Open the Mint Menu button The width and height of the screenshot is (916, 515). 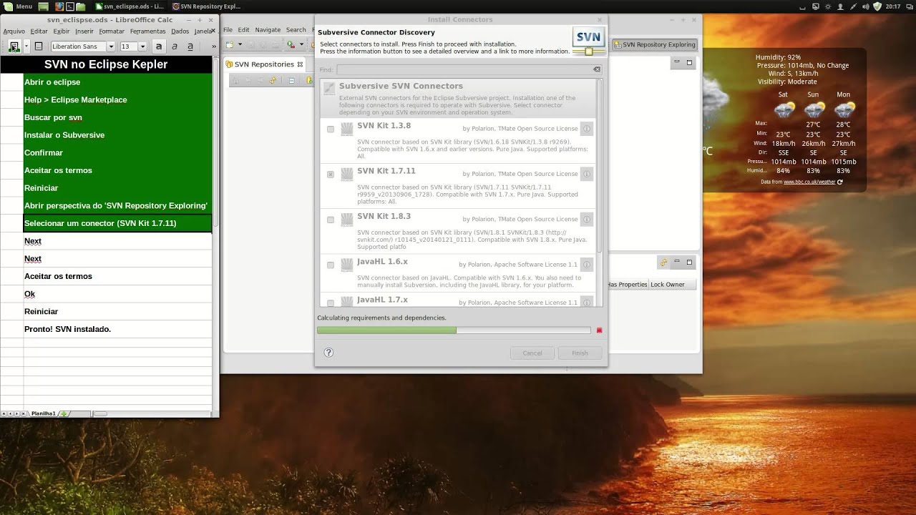(17, 6)
